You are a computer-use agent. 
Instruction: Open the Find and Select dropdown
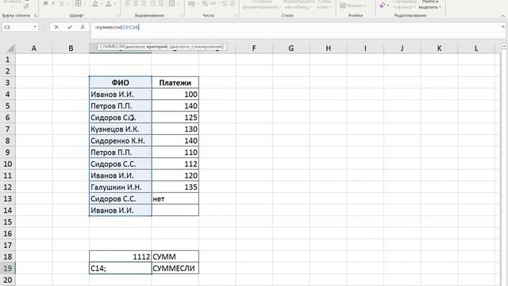coord(430,5)
